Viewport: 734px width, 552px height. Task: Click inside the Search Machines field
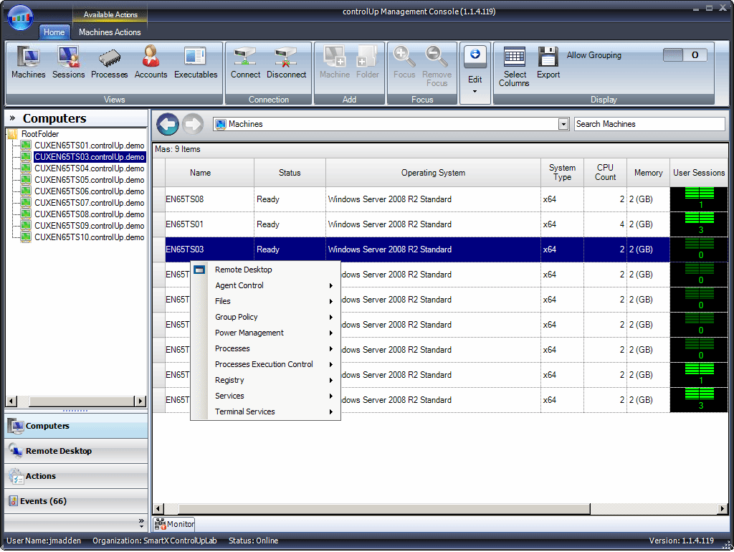pos(649,123)
